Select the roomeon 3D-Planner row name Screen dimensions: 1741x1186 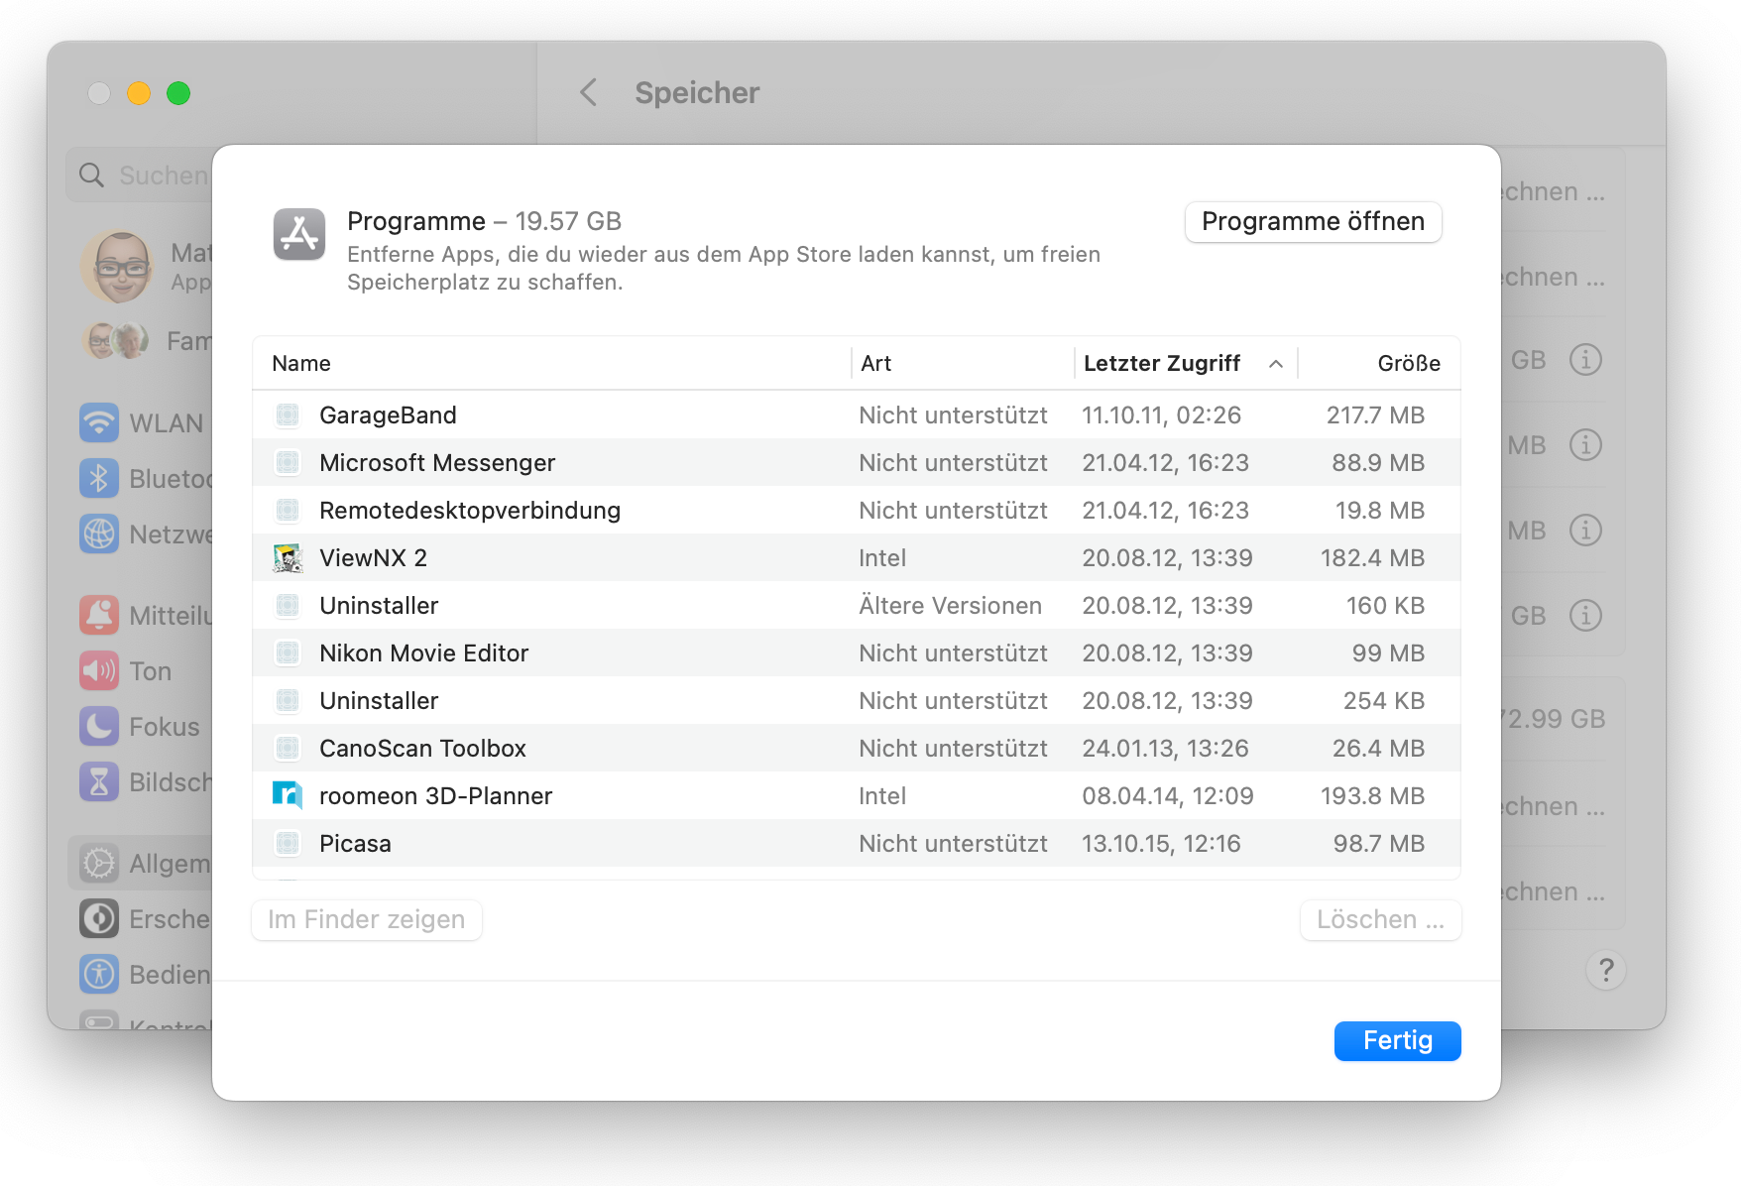coord(435,796)
